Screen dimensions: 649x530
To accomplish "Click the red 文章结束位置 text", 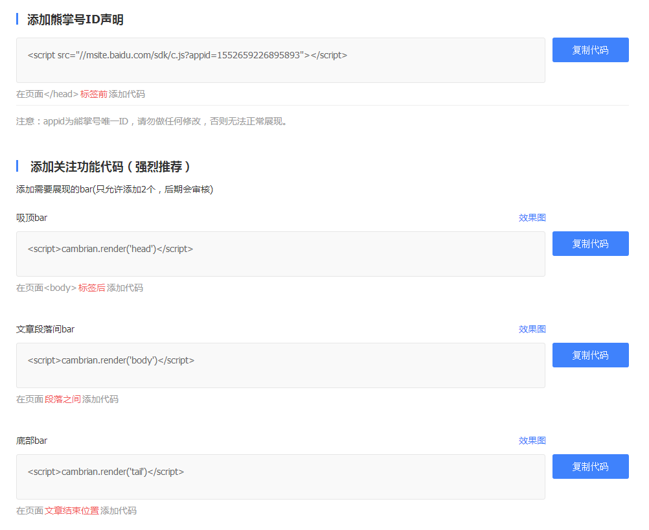I will (72, 511).
